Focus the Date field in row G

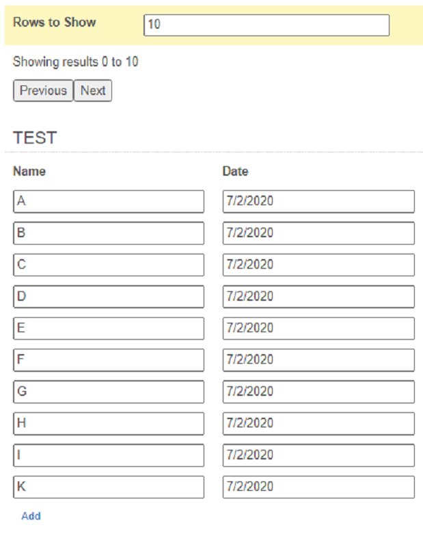point(318,392)
